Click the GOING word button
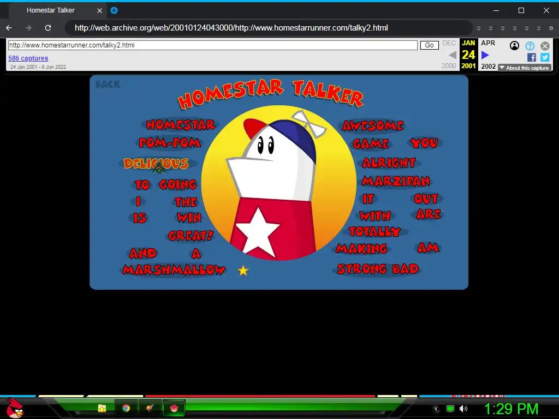The image size is (559, 419). (178, 184)
